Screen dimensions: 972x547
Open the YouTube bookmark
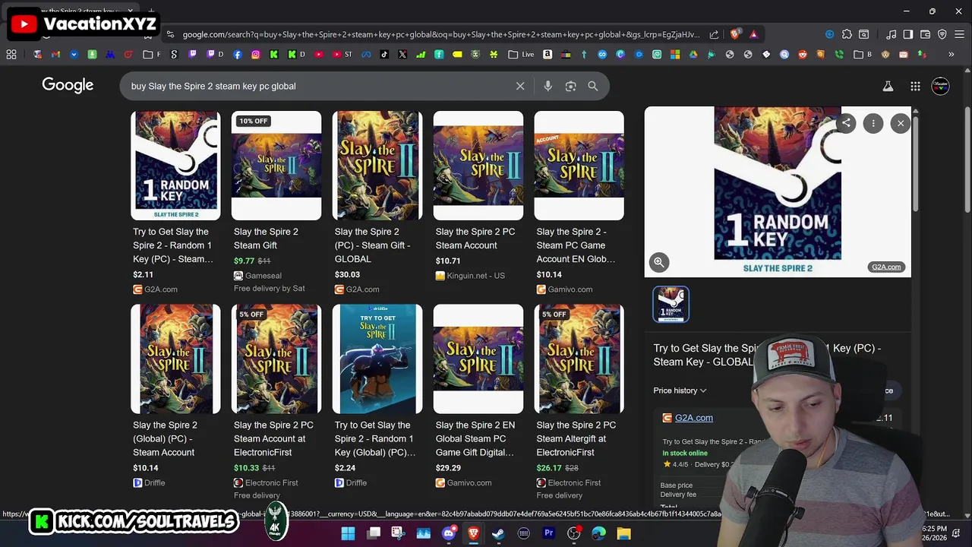pyautogui.click(x=317, y=55)
